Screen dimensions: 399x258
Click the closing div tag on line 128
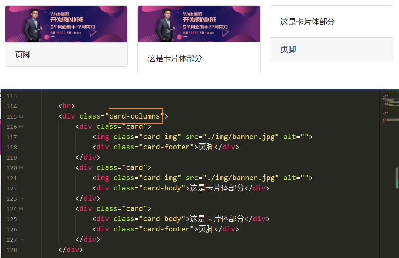pos(71,250)
